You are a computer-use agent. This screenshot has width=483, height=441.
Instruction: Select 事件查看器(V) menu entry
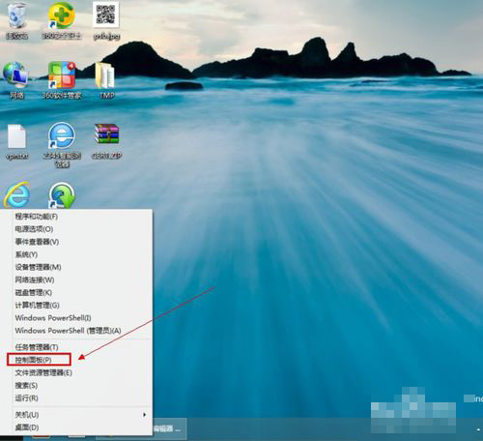click(37, 242)
